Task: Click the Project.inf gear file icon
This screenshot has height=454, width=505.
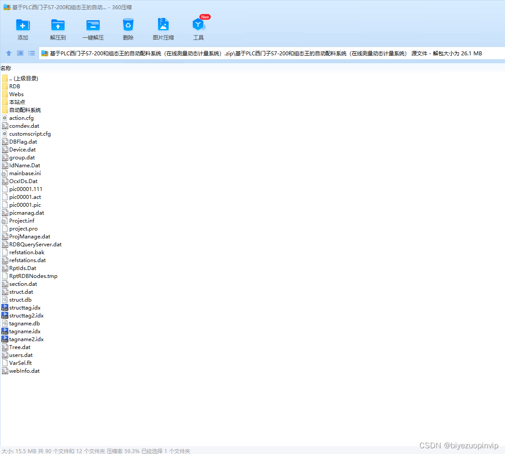Action: pyautogui.click(x=4, y=220)
